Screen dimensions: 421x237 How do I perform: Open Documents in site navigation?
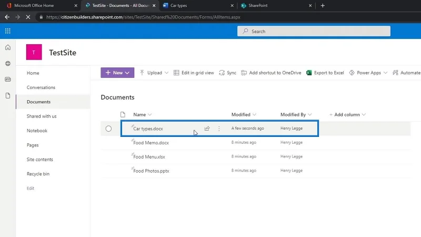click(x=38, y=102)
